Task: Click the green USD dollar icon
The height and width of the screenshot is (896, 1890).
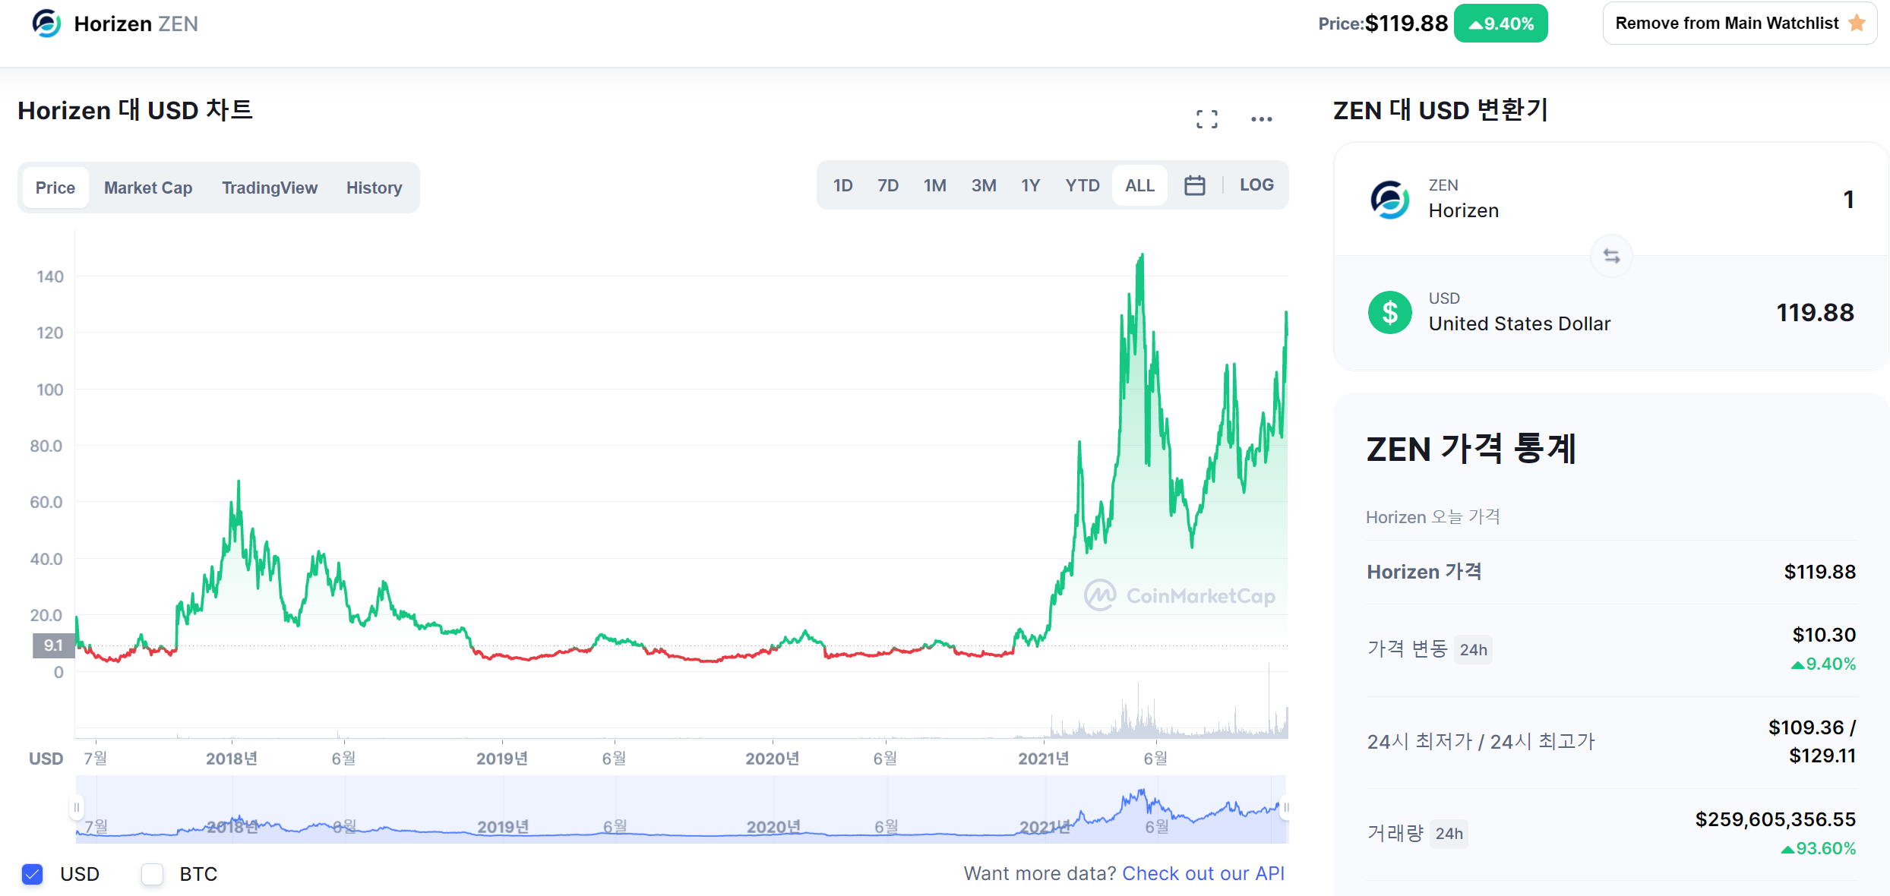Action: coord(1389,313)
